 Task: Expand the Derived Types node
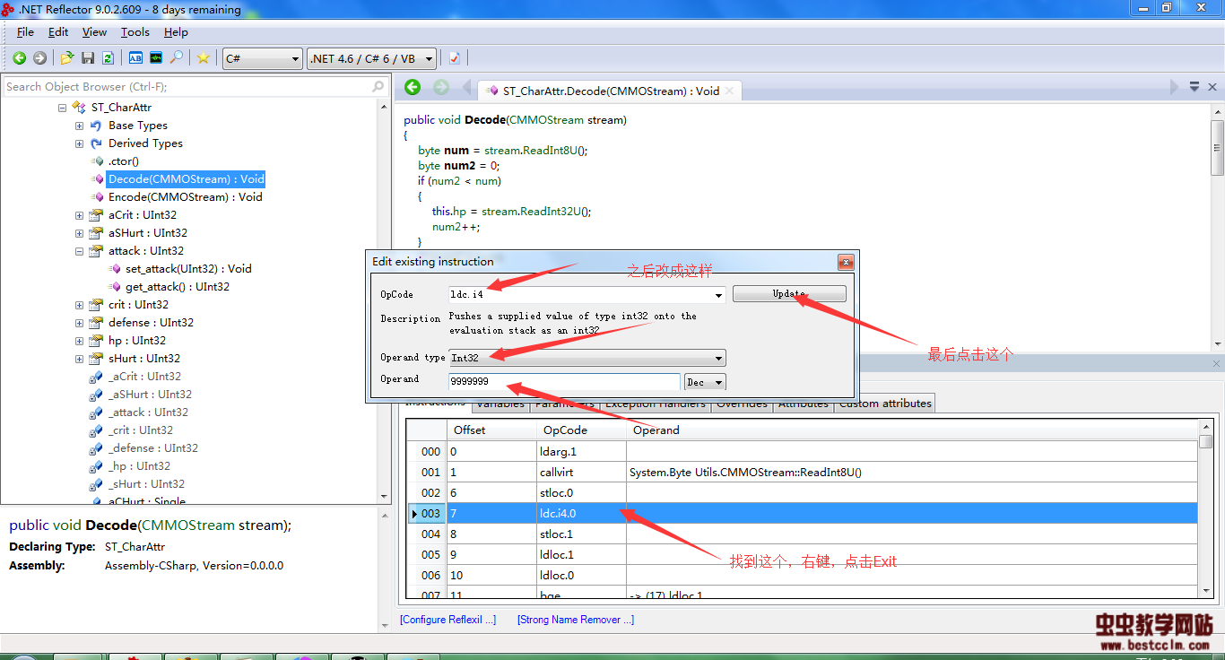[x=80, y=143]
